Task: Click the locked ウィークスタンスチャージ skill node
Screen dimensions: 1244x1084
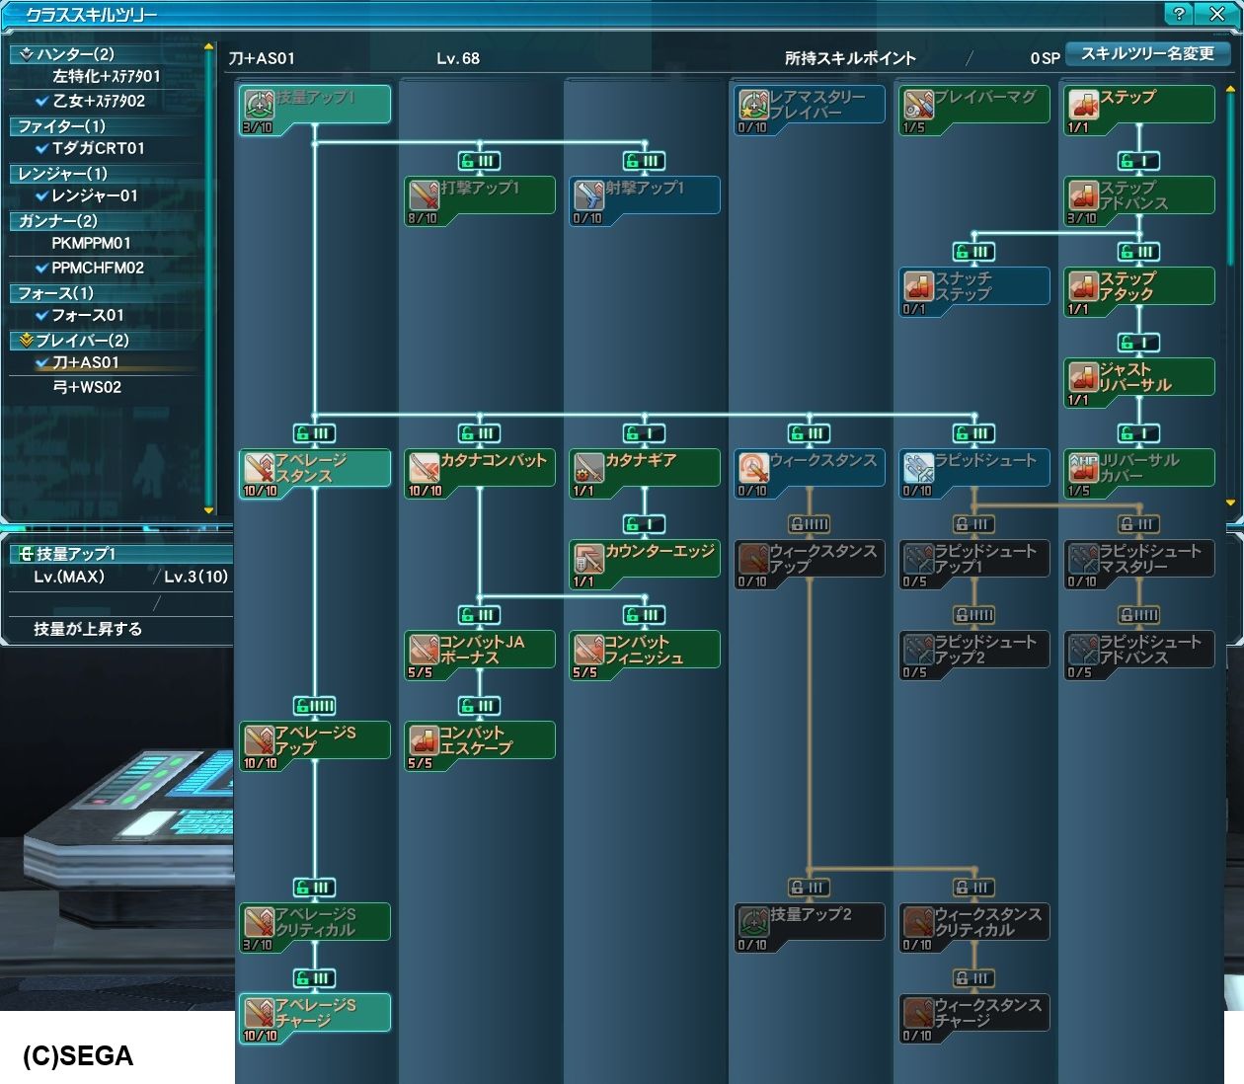Action: (x=973, y=1018)
